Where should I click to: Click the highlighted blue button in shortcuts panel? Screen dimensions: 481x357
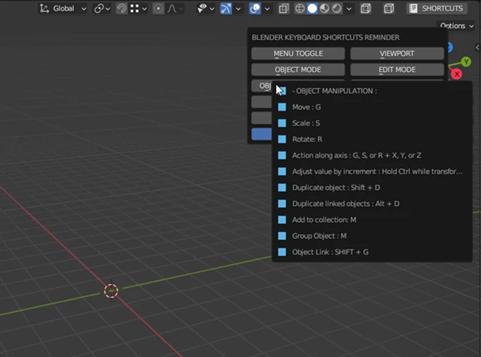[261, 134]
